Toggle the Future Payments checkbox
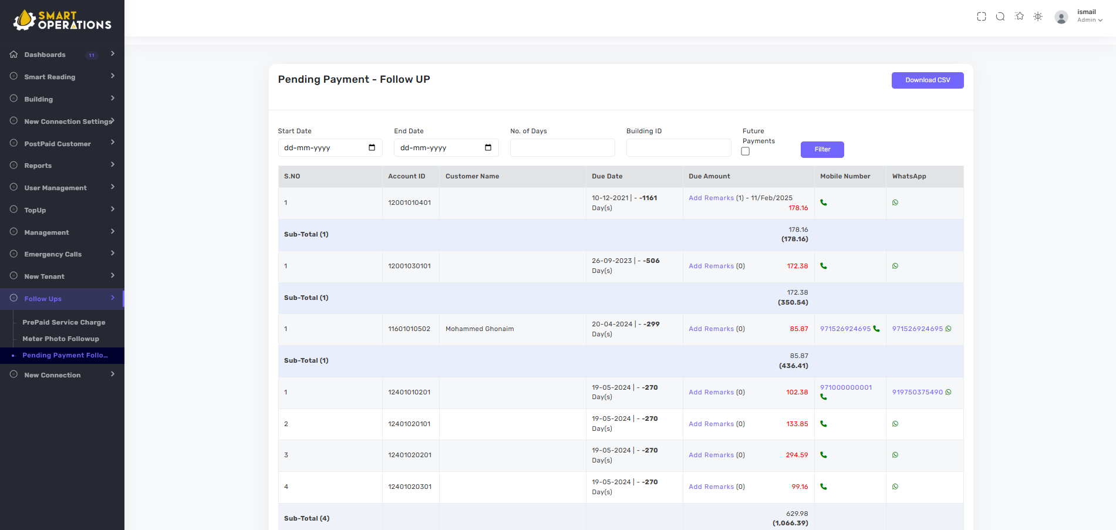This screenshot has width=1116, height=530. point(746,151)
